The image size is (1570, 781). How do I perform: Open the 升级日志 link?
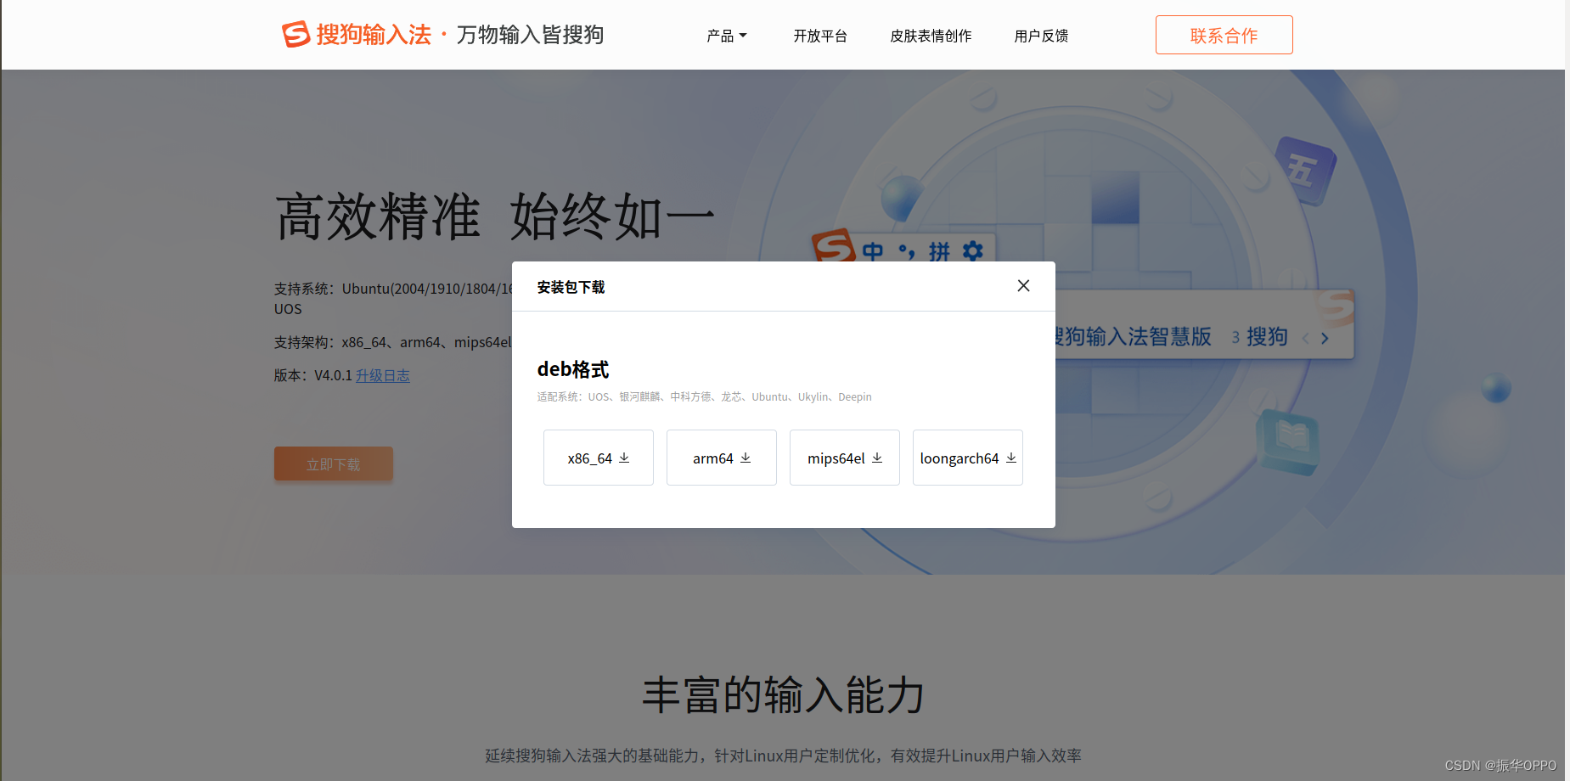[382, 375]
